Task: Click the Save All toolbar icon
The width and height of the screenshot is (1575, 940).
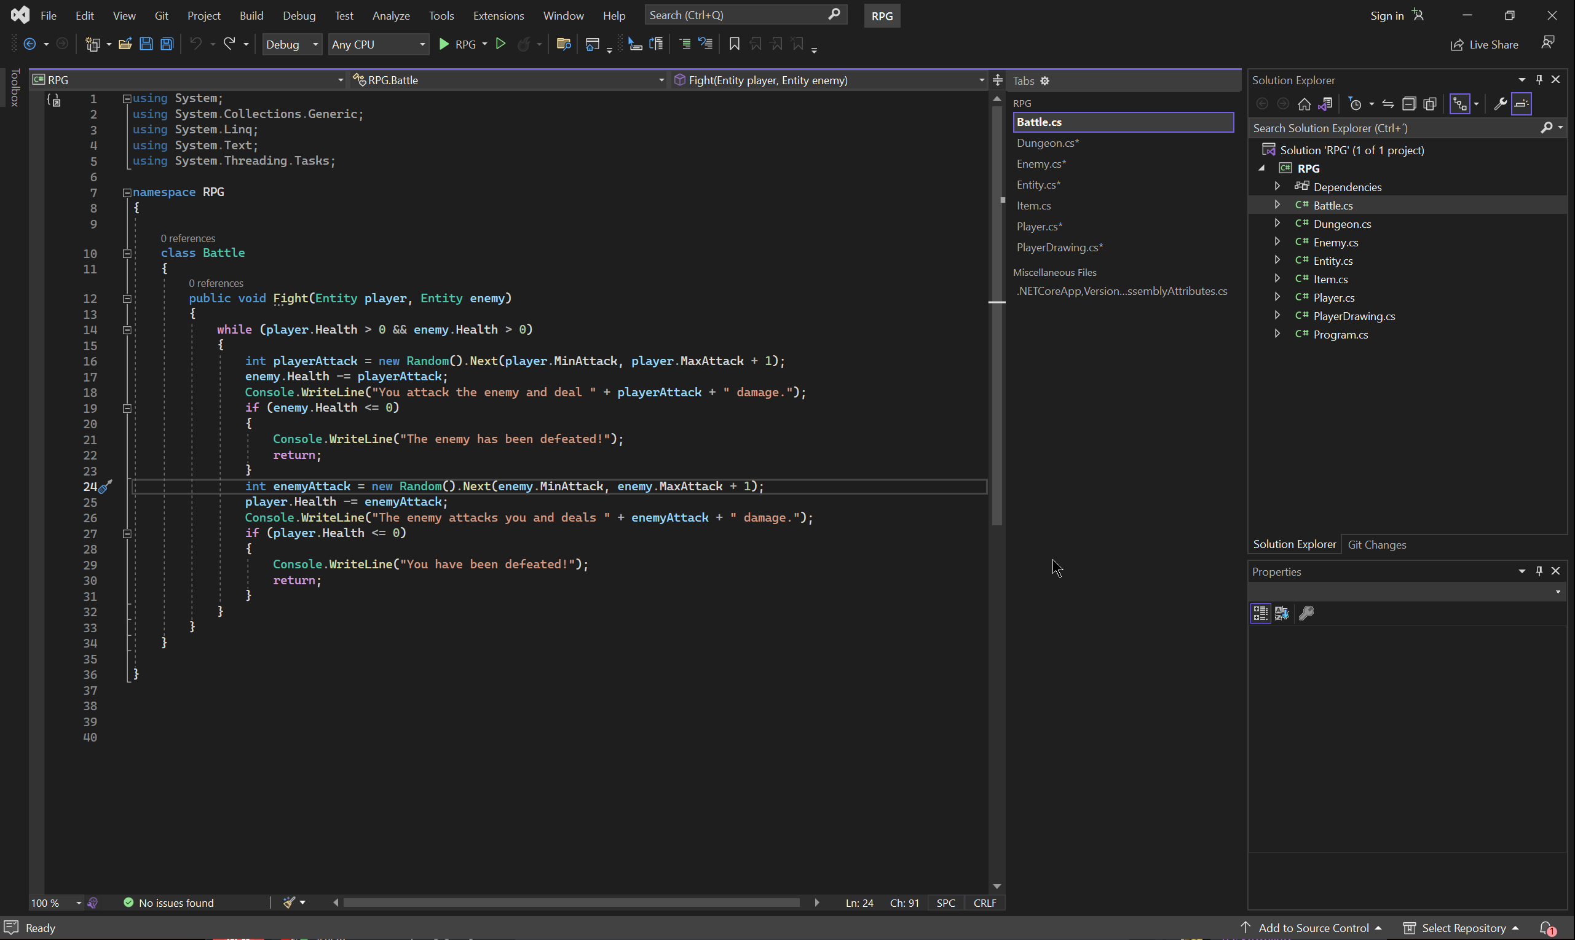Action: pos(167,44)
